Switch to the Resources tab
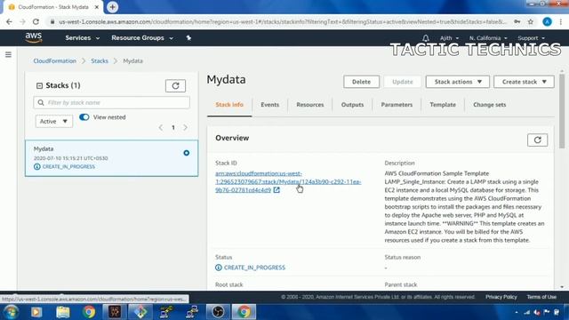 pos(310,105)
